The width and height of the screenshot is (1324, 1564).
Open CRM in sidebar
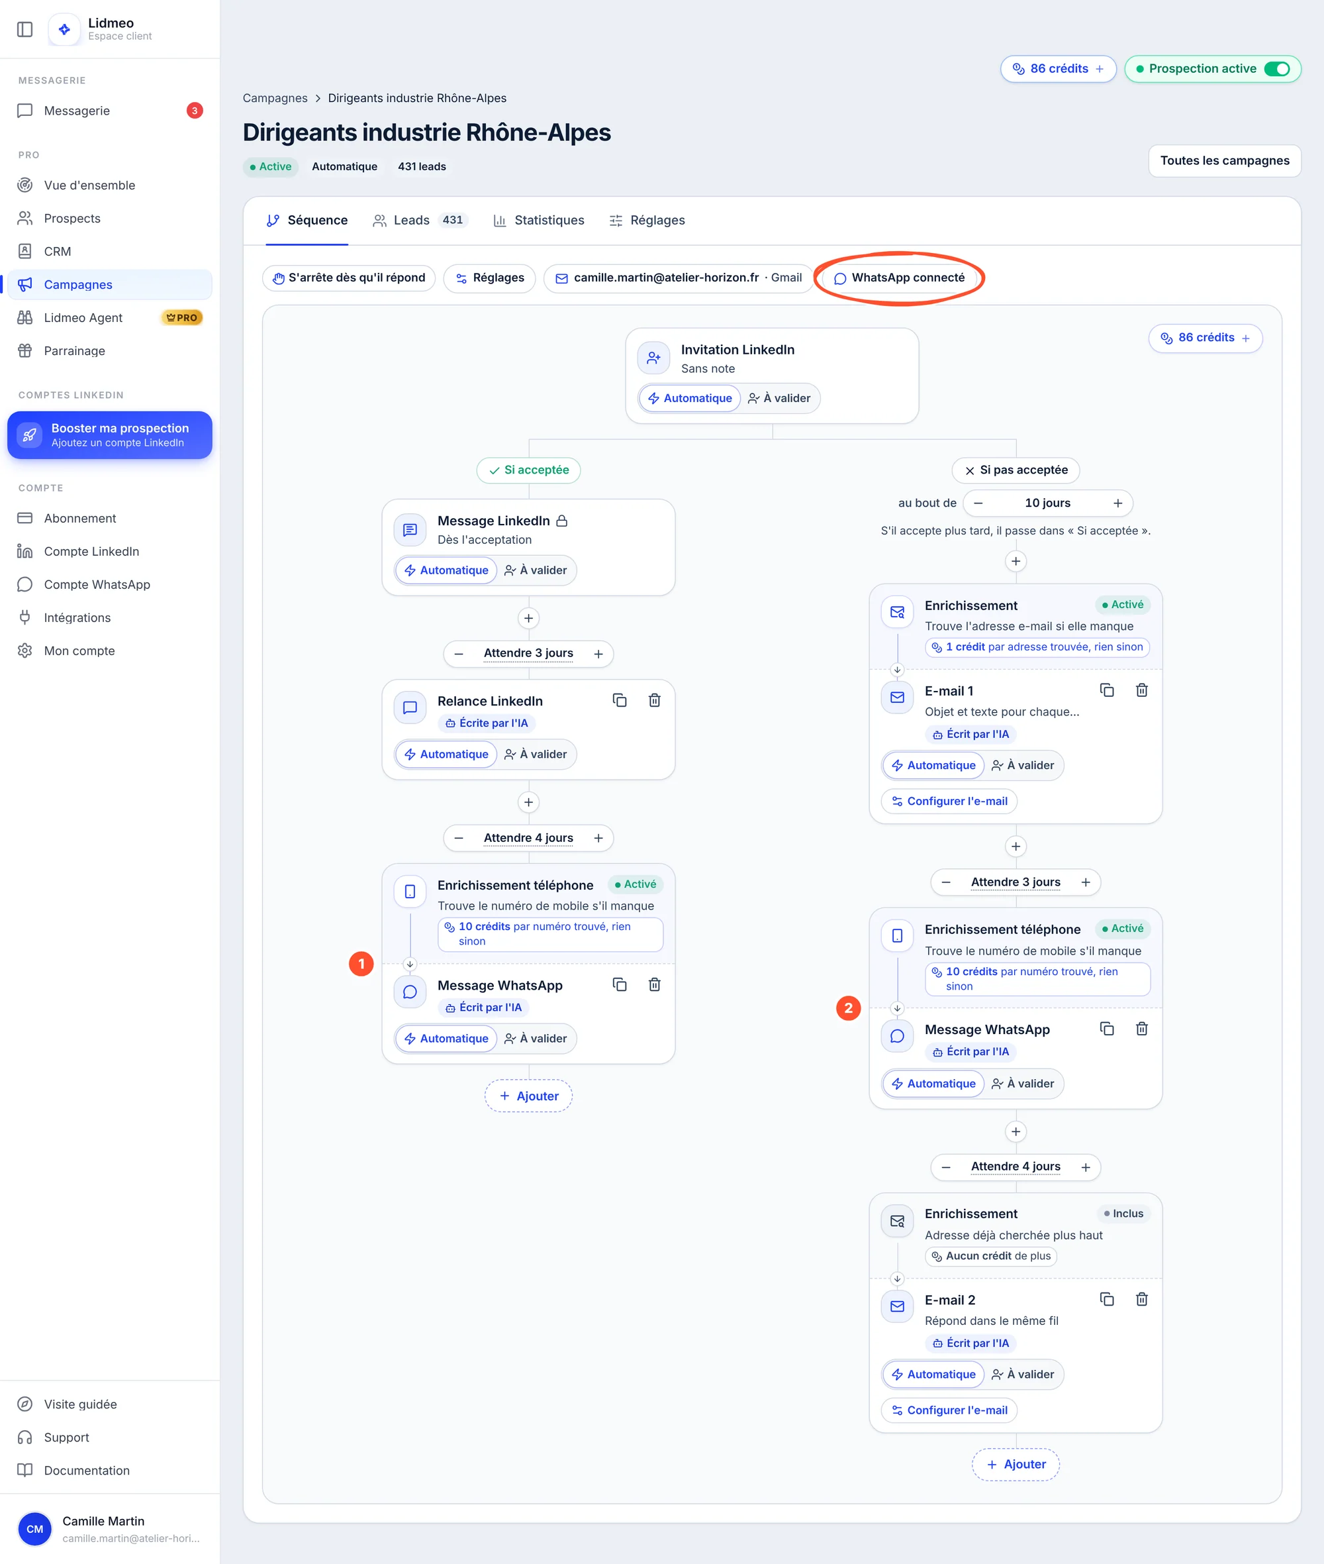[110, 251]
